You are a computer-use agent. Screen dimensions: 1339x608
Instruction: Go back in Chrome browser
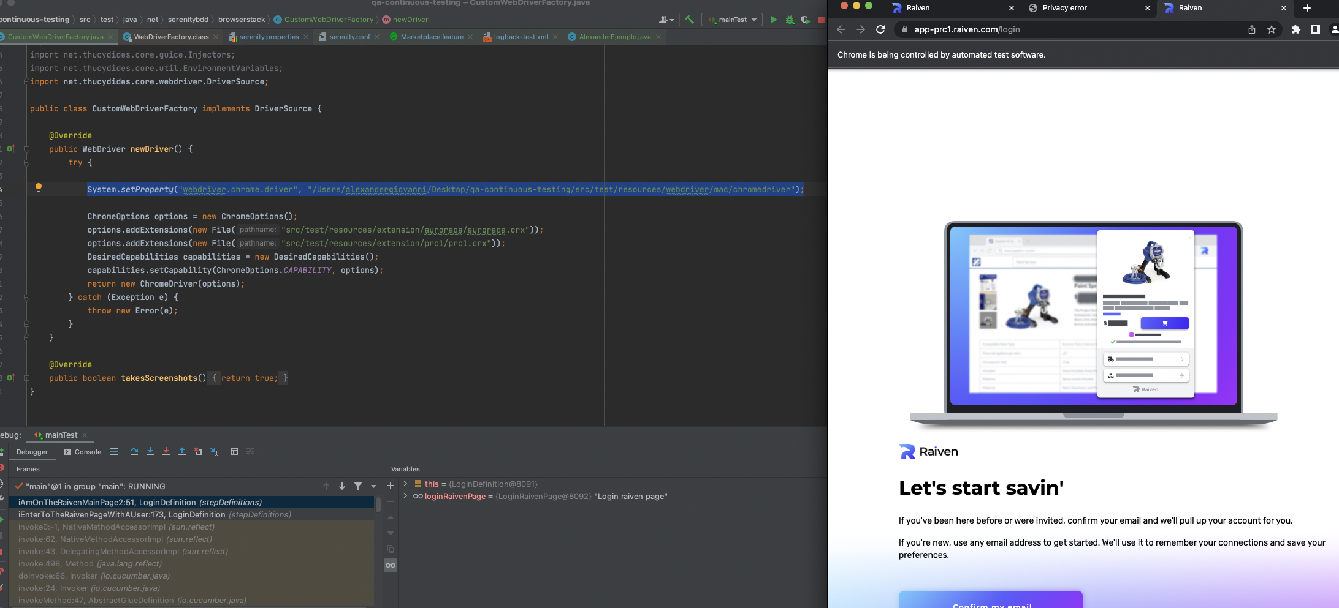click(x=841, y=29)
